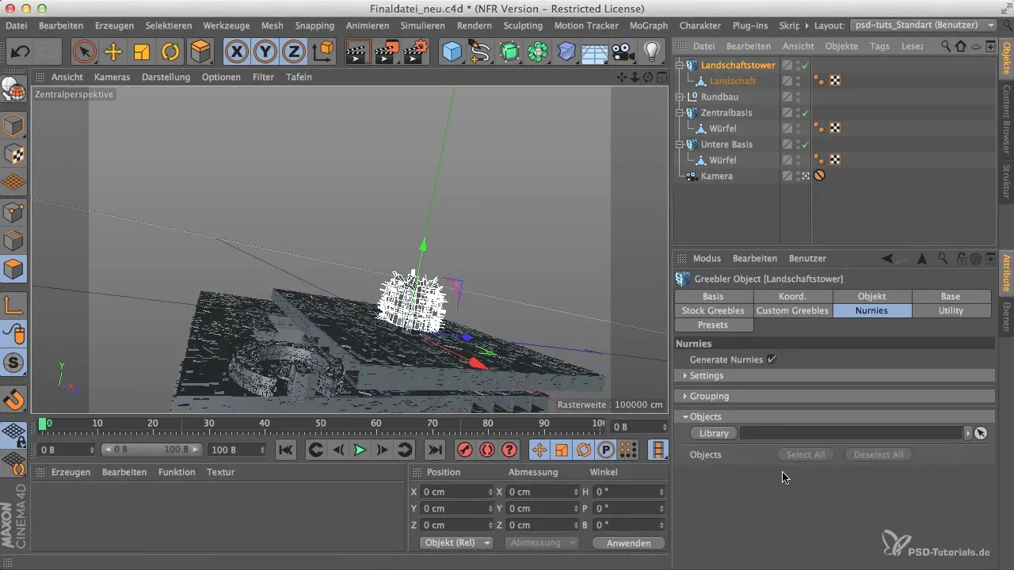Add a Cube primitive object
This screenshot has width=1014, height=570.
tap(452, 52)
